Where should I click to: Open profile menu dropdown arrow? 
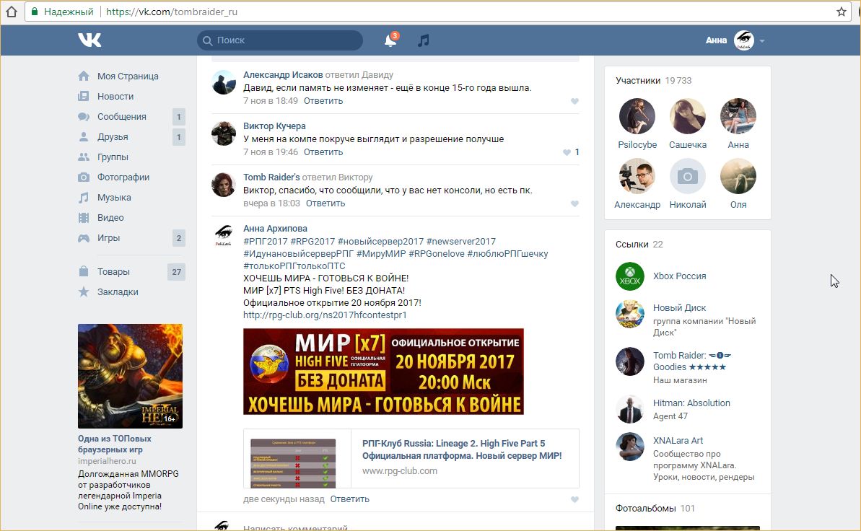coord(761,40)
